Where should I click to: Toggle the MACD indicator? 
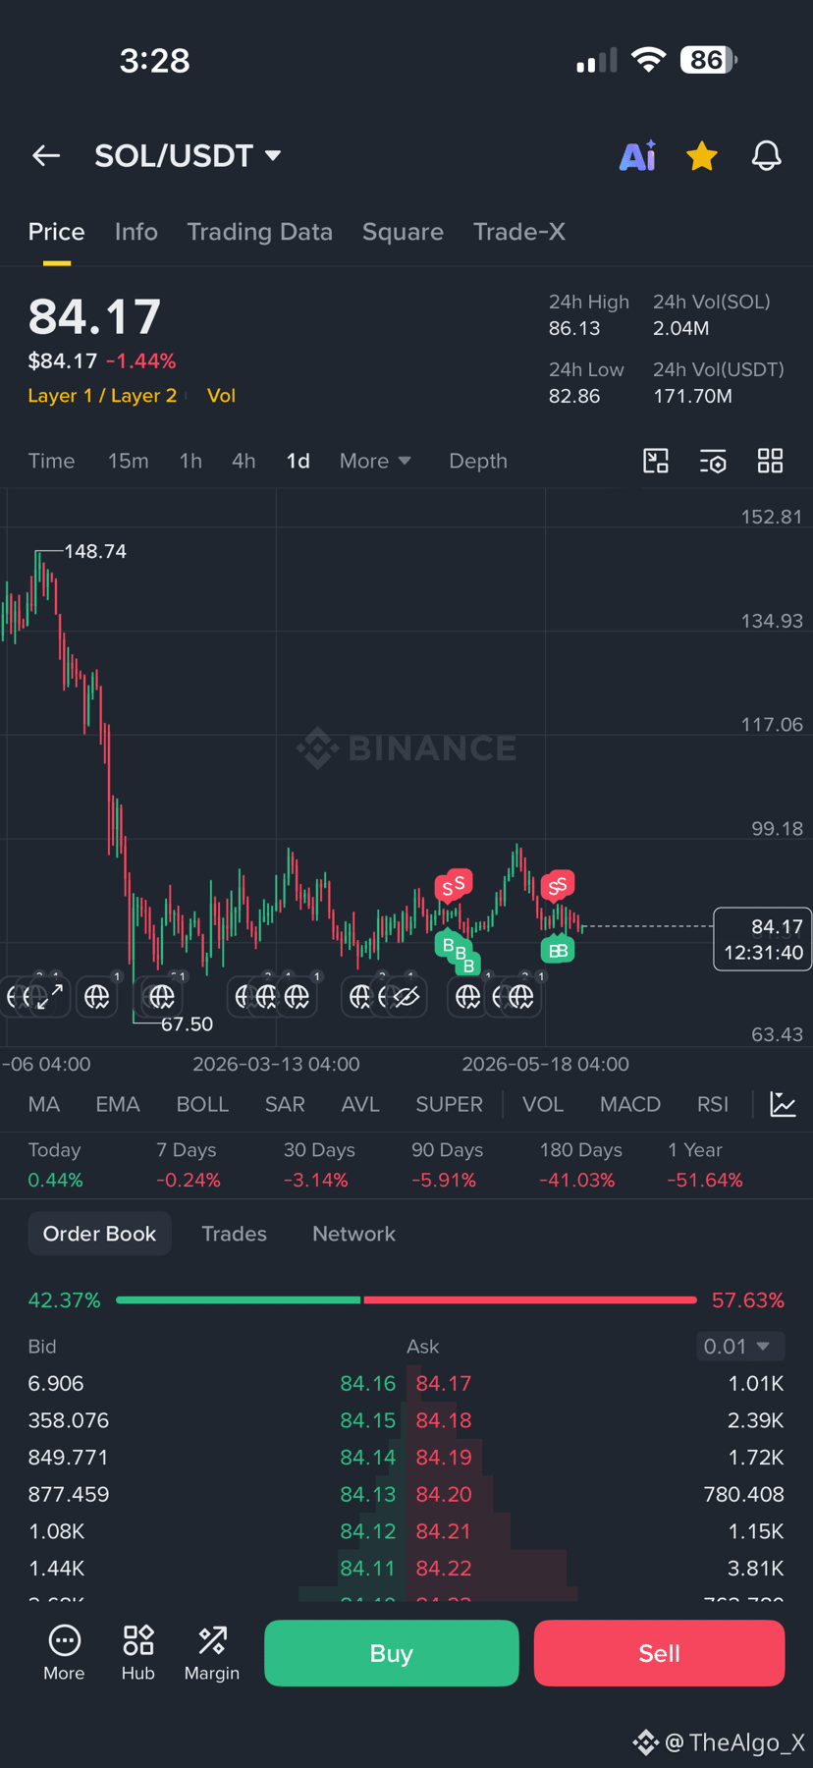pos(630,1104)
